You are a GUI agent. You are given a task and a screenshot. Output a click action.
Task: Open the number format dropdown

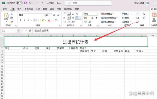97,14
